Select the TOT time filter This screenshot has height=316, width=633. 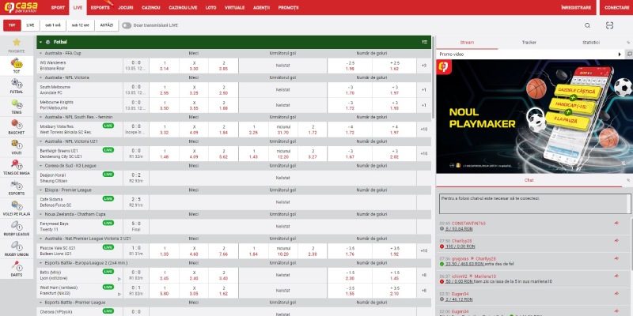pos(12,25)
